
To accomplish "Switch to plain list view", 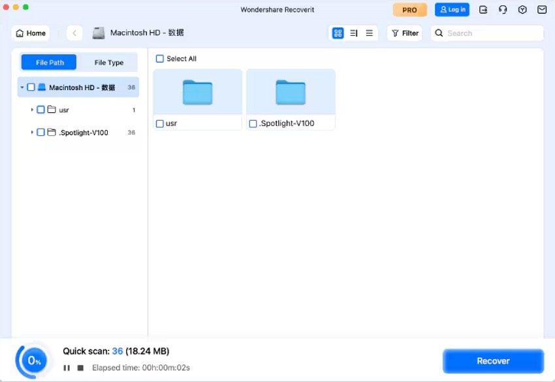I will (x=369, y=33).
